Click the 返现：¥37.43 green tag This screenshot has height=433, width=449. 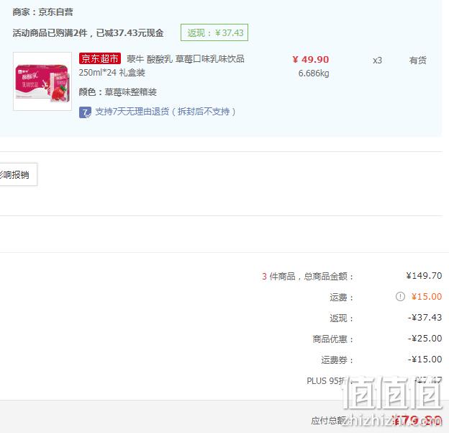214,32
